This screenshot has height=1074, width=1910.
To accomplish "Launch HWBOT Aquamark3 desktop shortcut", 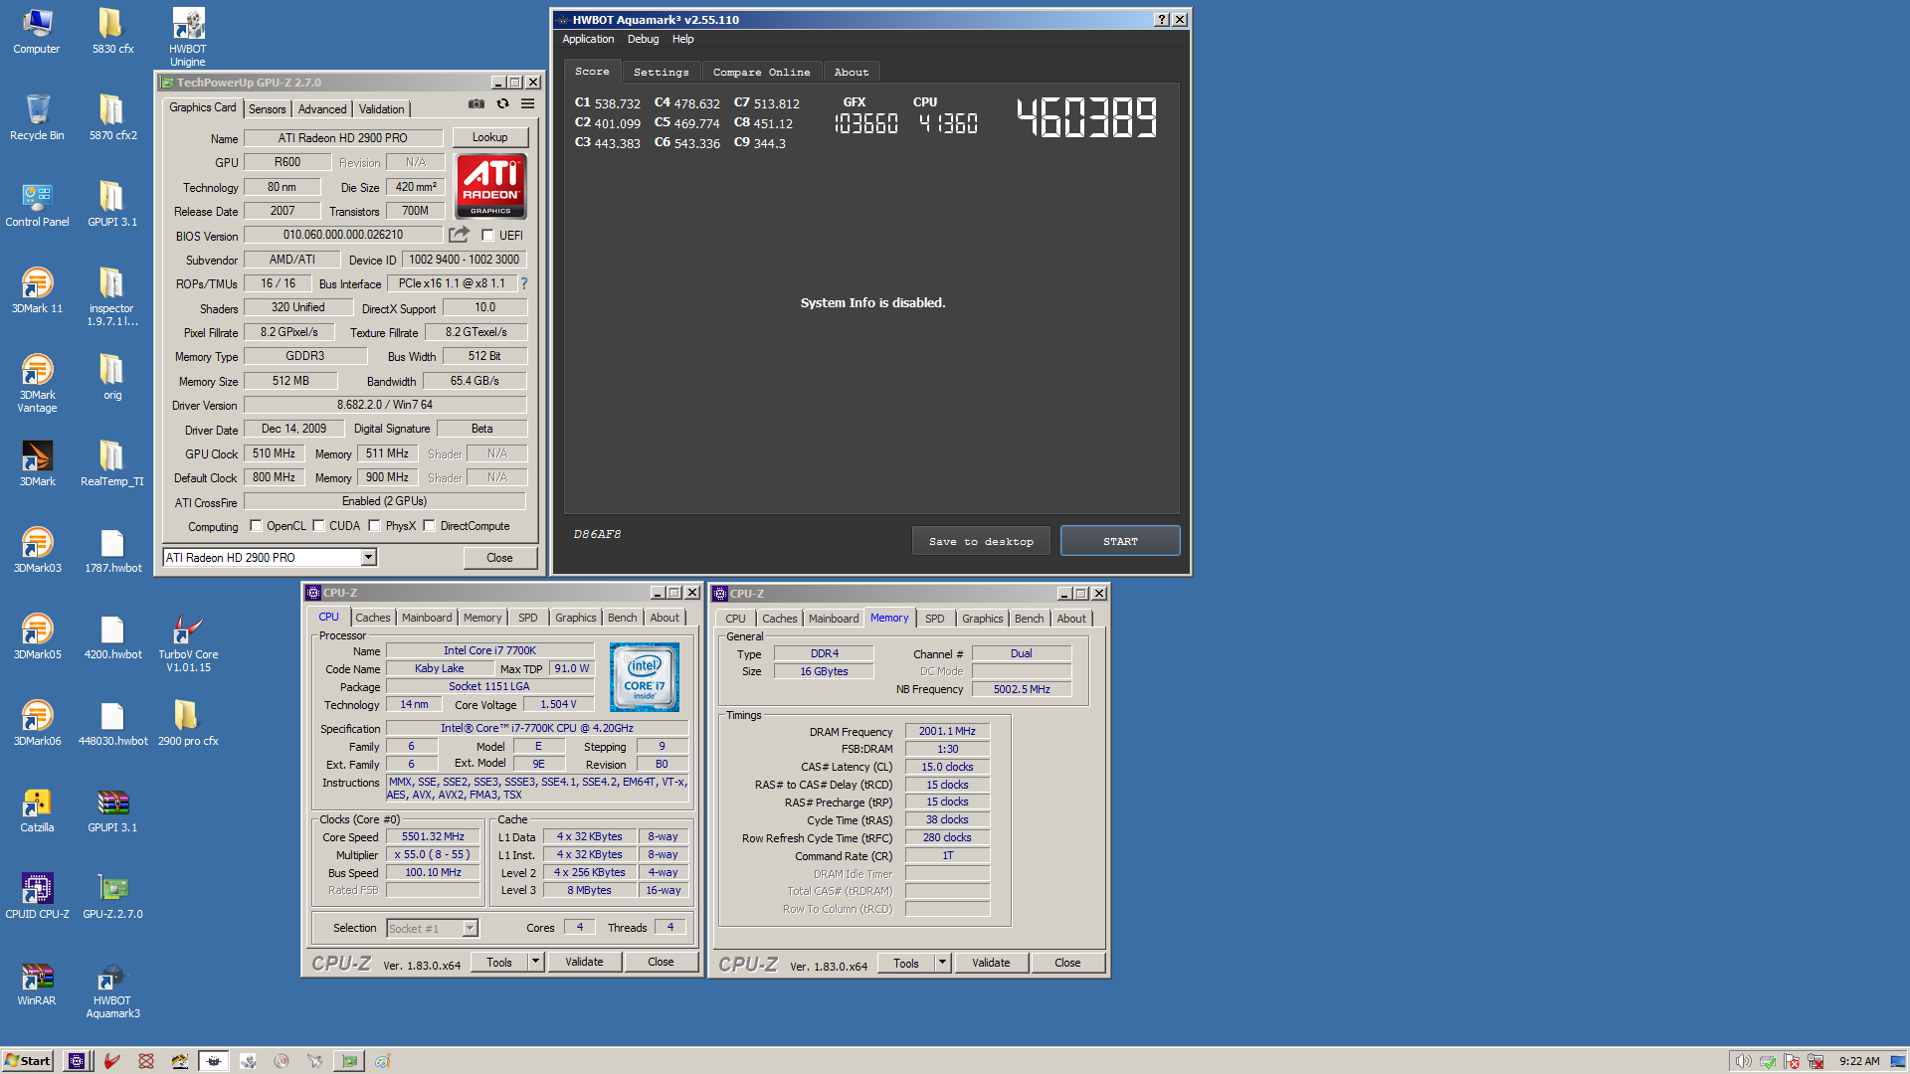I will 112,988.
